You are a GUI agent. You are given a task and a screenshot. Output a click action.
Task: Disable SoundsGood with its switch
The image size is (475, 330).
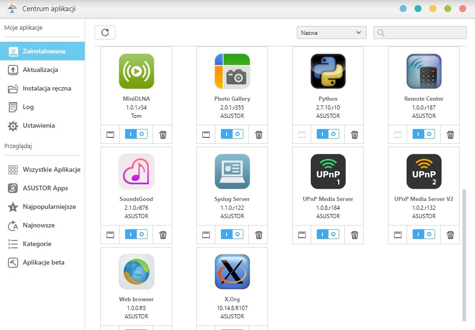pyautogui.click(x=136, y=234)
